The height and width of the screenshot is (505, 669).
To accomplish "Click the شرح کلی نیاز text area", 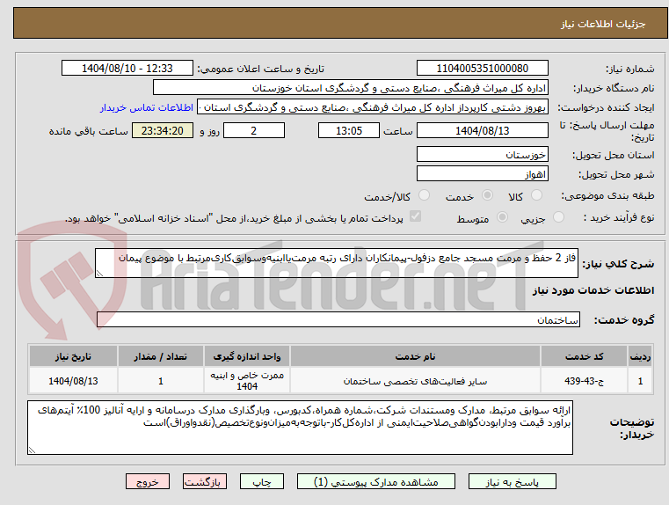I will [336, 263].
